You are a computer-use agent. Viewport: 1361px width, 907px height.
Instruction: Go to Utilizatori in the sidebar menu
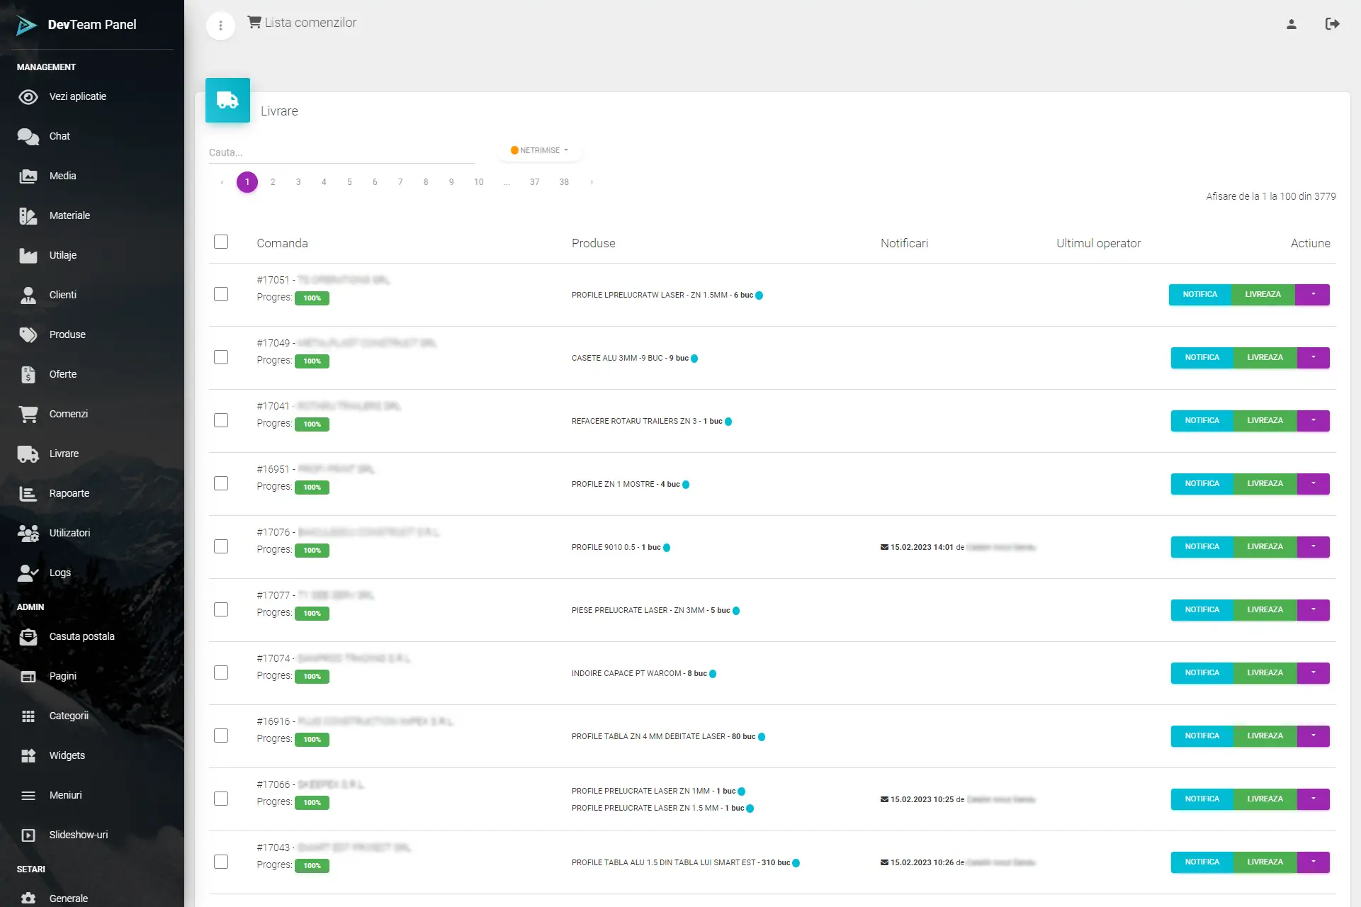pos(69,533)
